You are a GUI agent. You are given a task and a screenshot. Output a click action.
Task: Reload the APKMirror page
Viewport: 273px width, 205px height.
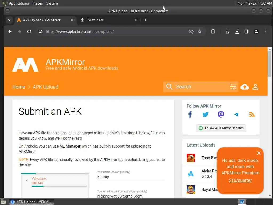coord(29,31)
